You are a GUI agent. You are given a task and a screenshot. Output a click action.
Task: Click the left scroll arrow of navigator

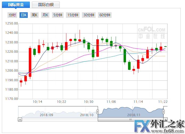20,120
